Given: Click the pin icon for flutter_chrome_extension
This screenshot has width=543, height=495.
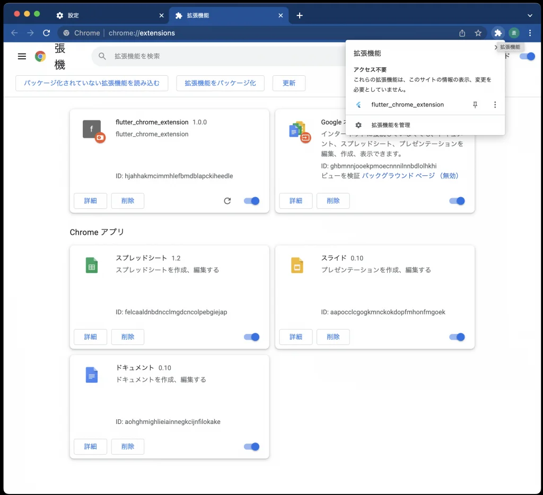Looking at the screenshot, I should click(x=475, y=105).
